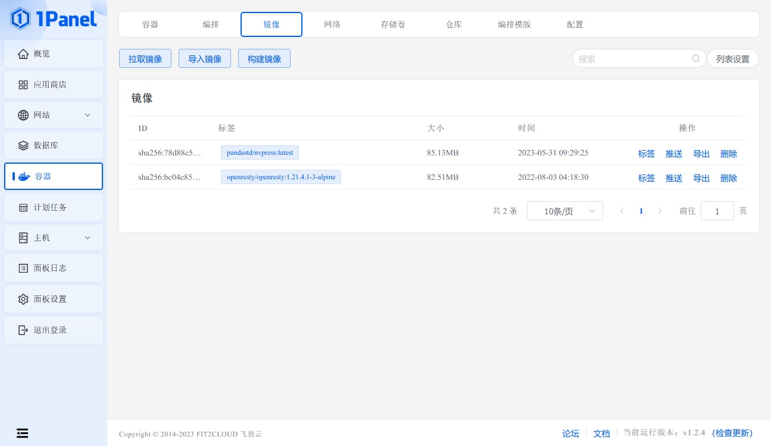The height and width of the screenshot is (446, 771).
Task: Click the magnifier icon in the search box
Action: coord(696,59)
